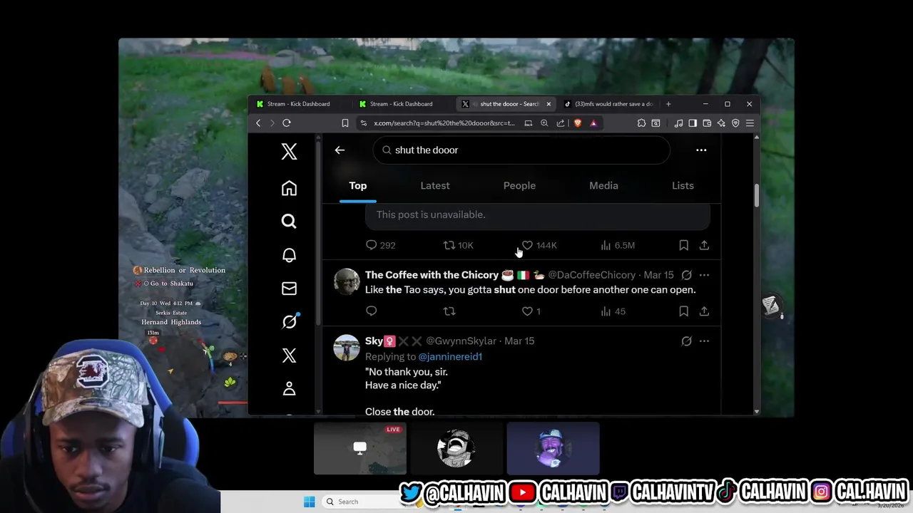913x513 pixels.
Task: Open The Coffee with the Chicory profile name
Action: [x=432, y=275]
